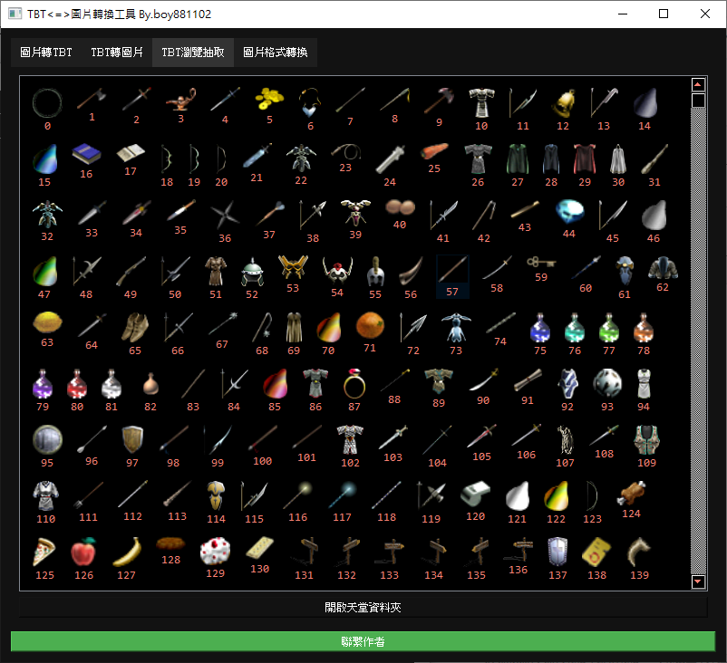Click the green 聯繫作者 button
Screen dimensions: 727x663
tap(363, 641)
